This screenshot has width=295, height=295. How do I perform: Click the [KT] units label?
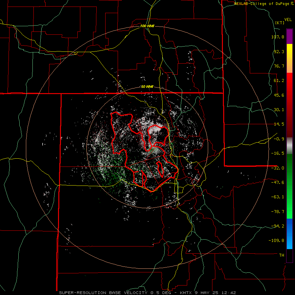click(280, 23)
